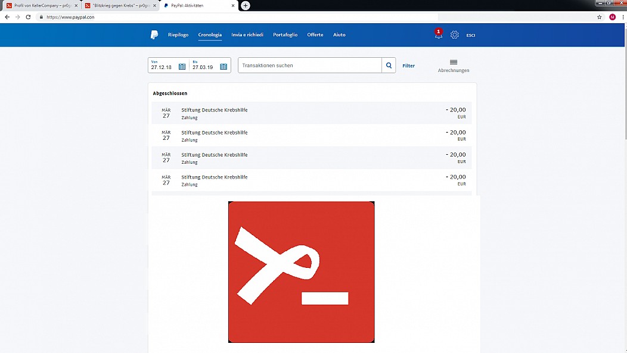Open second Stiftung Deutsche Krebshilfe transaction
Image resolution: width=627 pixels, height=353 pixels.
[x=312, y=135]
